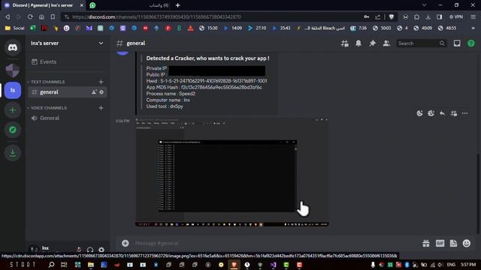Open Explore Discoverable Servers compass icon
The image size is (481, 270).
click(13, 130)
